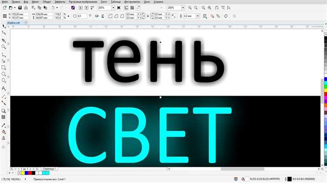Open the left 200% zoom level dropdown
327x183 pixels.
click(x=113, y=8)
